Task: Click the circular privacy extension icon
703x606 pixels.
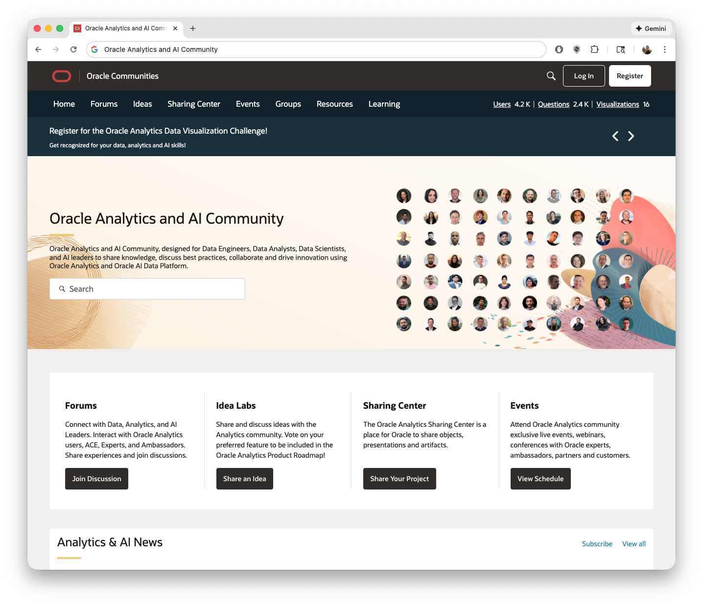Action: coord(559,49)
